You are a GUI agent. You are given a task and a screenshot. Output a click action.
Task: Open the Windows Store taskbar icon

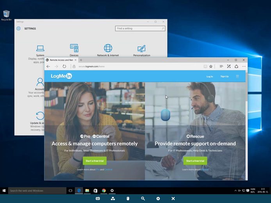tap(95, 191)
